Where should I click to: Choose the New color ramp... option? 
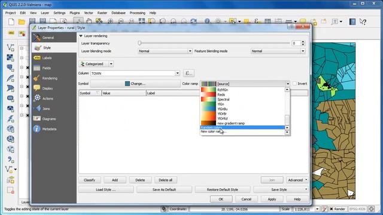[242, 131]
